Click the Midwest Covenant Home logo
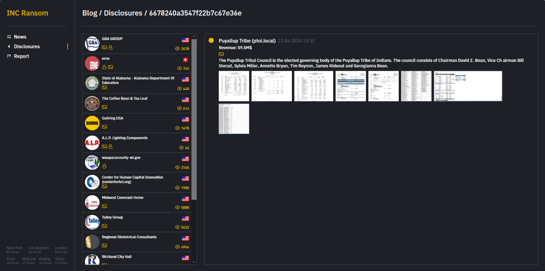 point(92,202)
